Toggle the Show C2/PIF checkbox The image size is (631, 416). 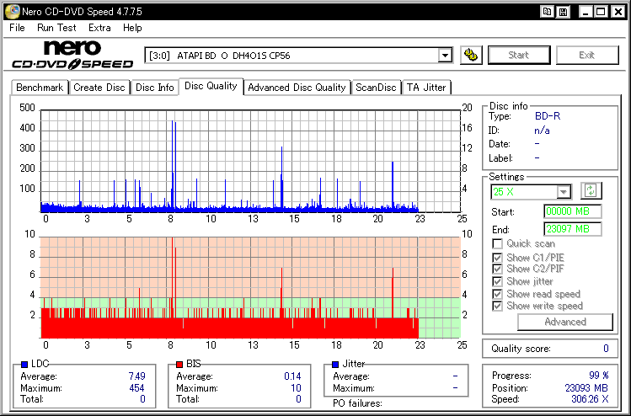[497, 269]
